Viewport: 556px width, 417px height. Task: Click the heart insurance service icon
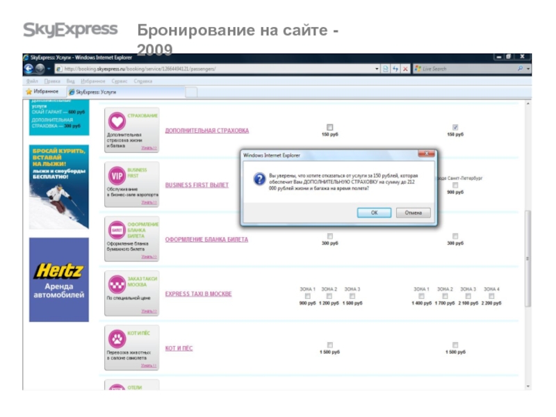point(117,121)
